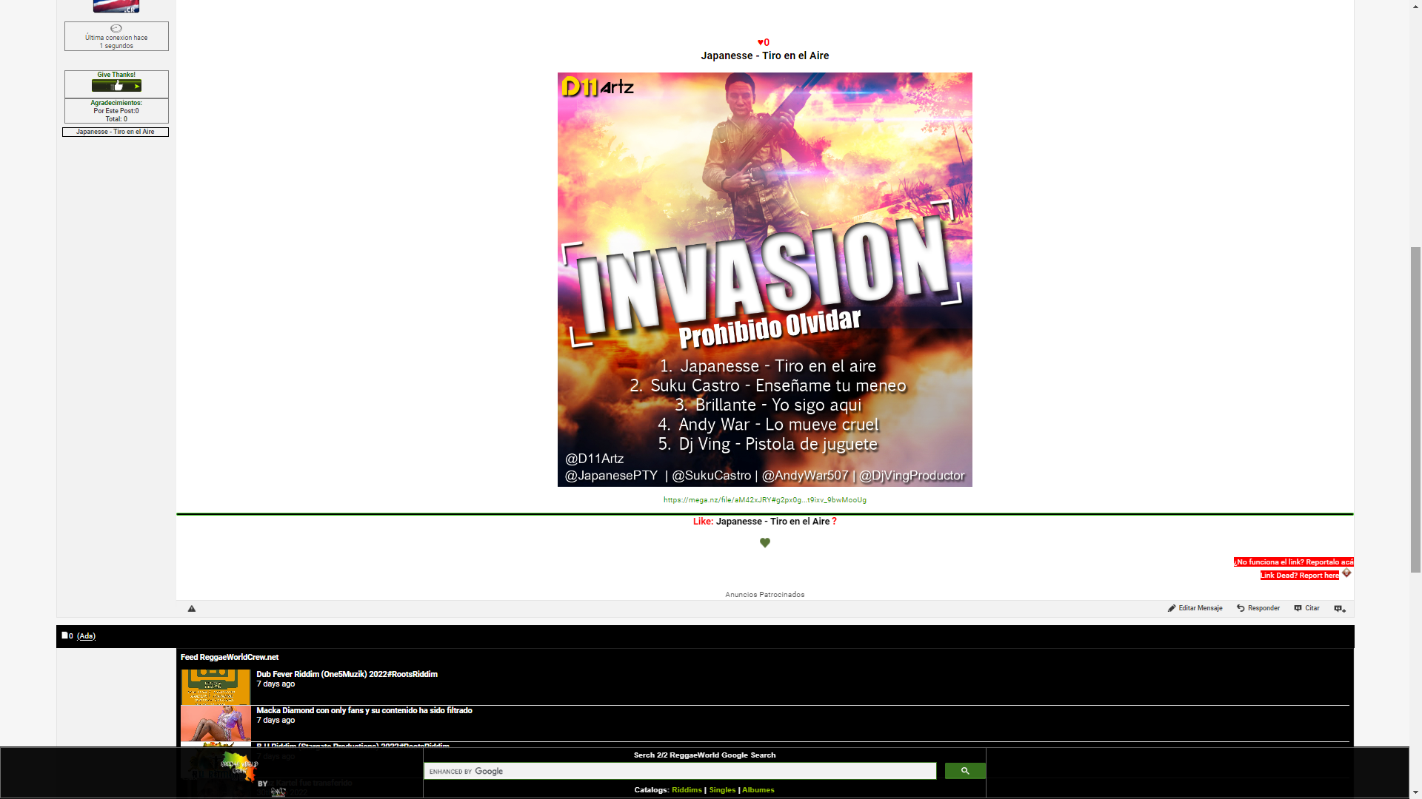Open the mega.nz download link
Image resolution: width=1422 pixels, height=799 pixels.
(764, 500)
